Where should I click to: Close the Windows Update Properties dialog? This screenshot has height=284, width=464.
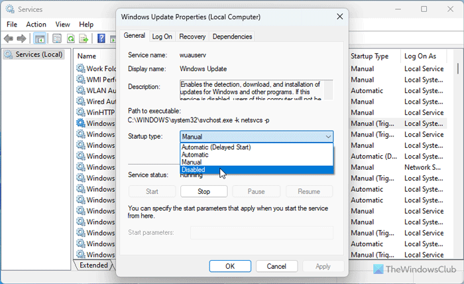(339, 17)
